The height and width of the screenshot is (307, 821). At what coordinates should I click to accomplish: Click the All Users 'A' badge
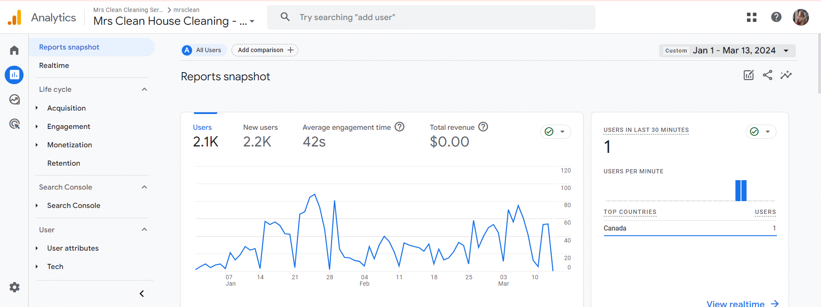[187, 50]
